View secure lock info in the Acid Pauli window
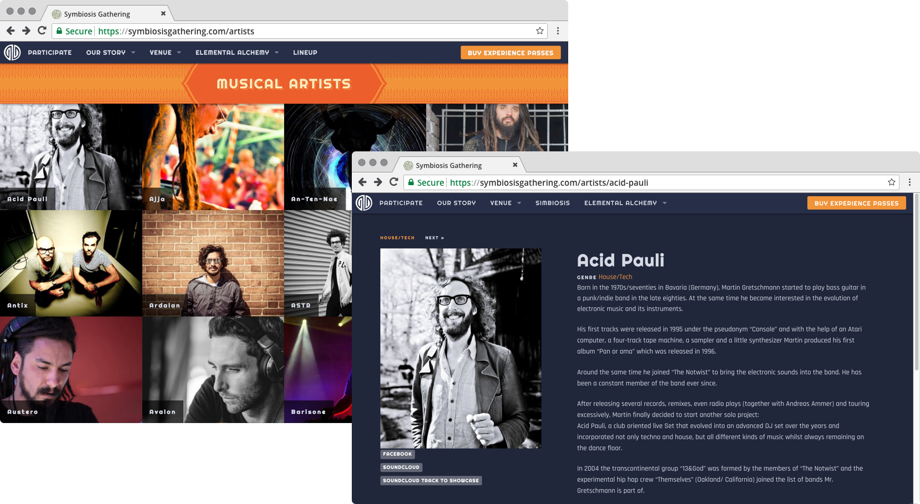The height and width of the screenshot is (504, 920). 426,182
